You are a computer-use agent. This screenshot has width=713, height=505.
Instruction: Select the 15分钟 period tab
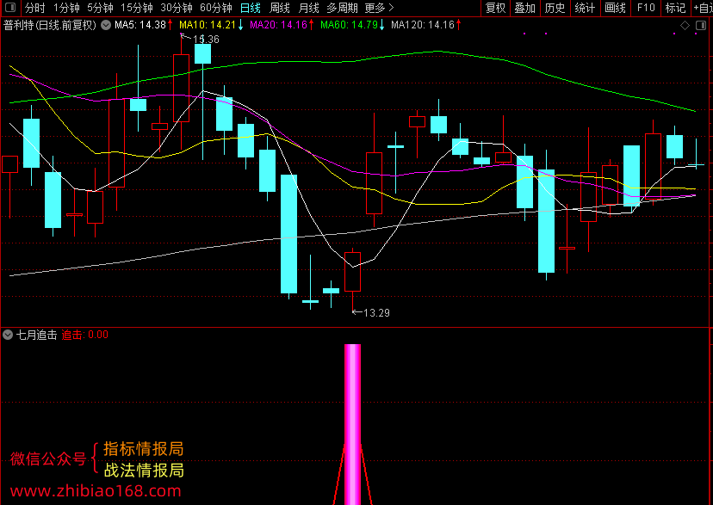[137, 8]
